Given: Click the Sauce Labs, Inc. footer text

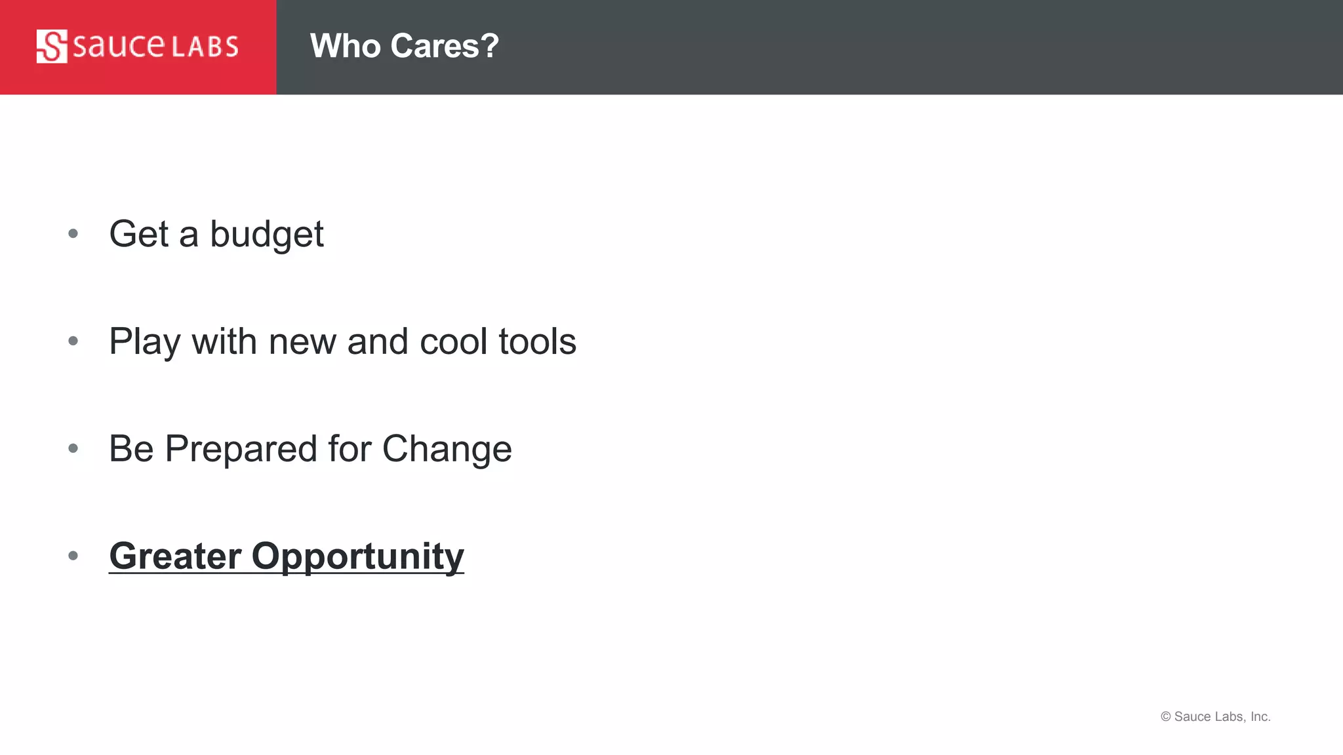Looking at the screenshot, I should coord(1222,716).
